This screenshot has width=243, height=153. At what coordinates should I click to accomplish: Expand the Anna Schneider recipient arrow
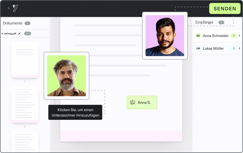(x=239, y=36)
